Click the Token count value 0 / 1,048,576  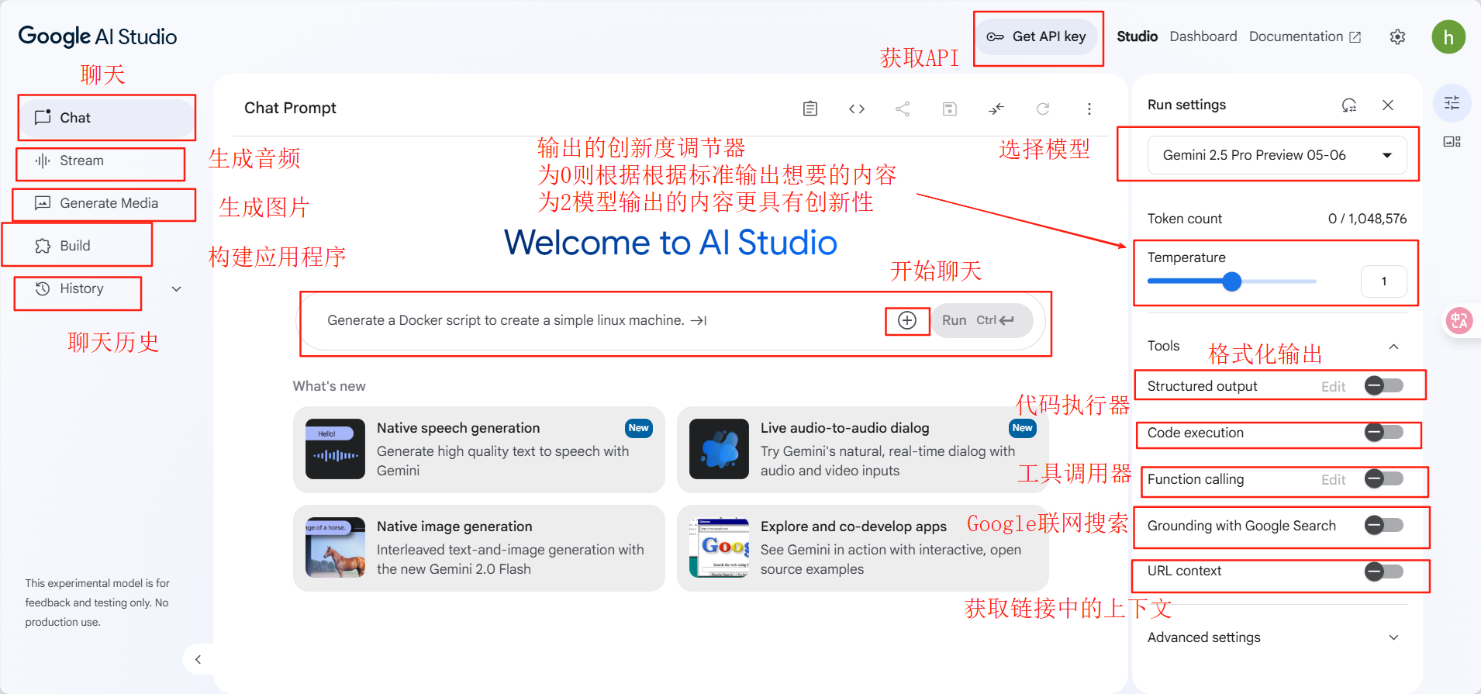[1367, 219]
